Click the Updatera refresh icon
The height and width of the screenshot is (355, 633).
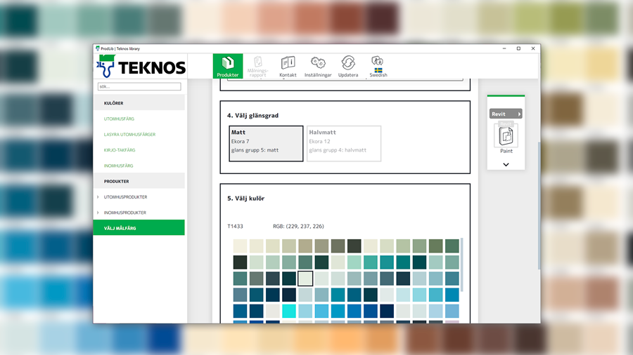[x=348, y=66]
